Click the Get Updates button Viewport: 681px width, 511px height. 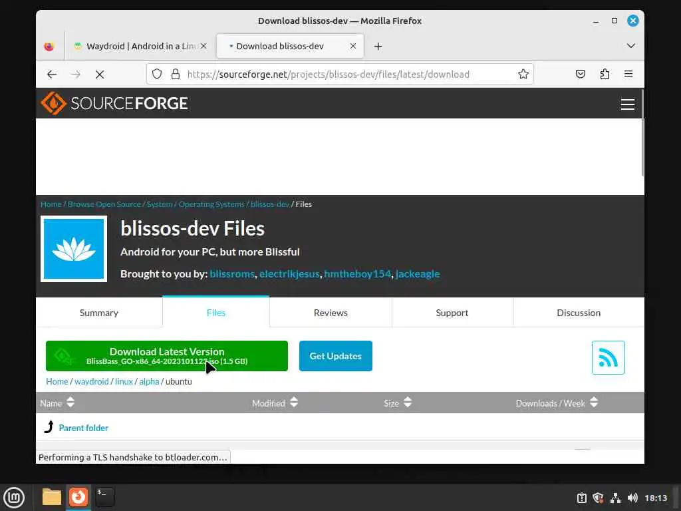(x=335, y=356)
